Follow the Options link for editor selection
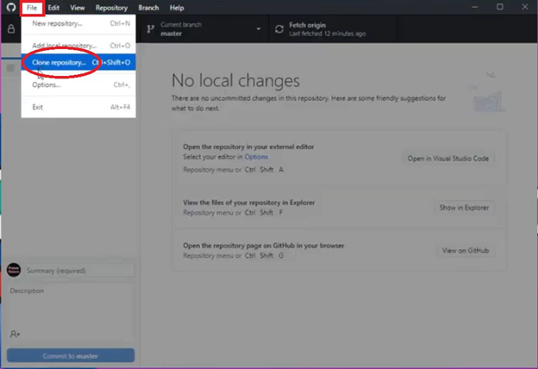 click(x=256, y=157)
